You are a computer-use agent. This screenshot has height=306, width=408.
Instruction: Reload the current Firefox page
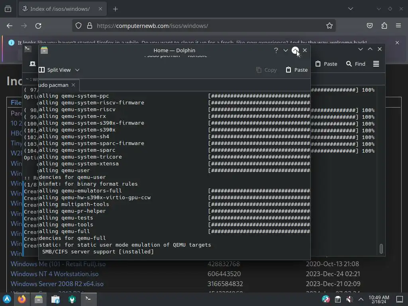click(x=38, y=26)
